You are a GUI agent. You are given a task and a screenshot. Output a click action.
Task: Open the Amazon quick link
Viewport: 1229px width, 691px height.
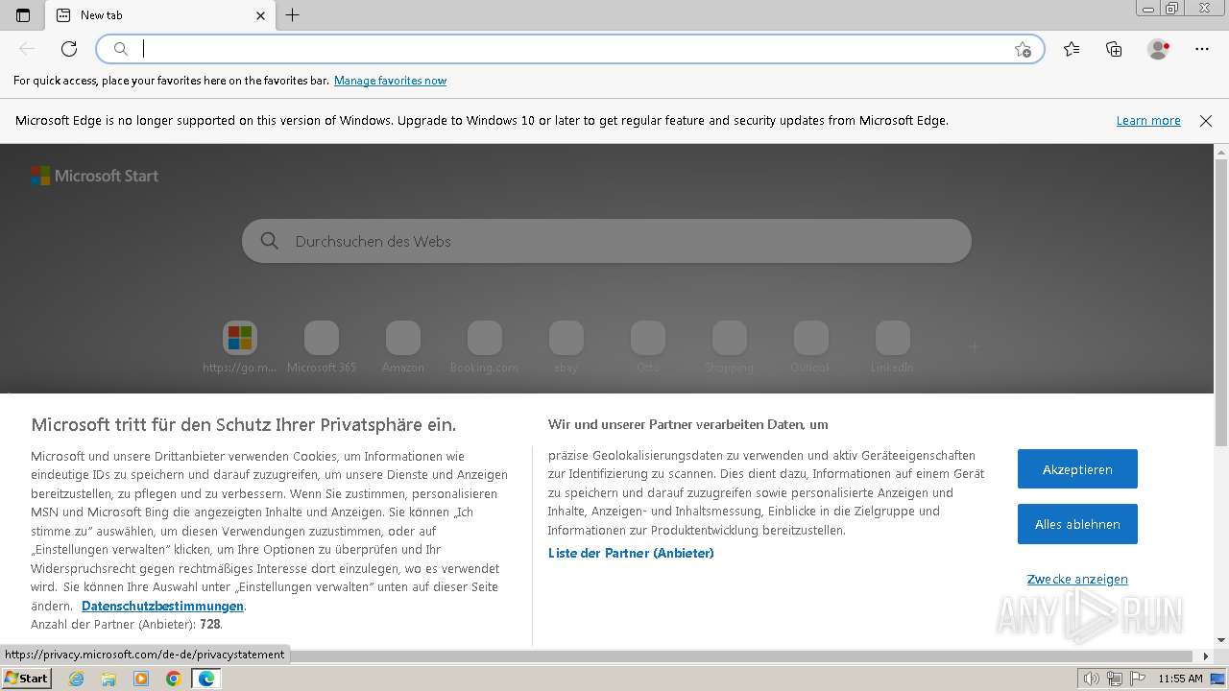pos(403,346)
